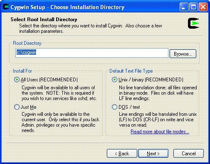210x164 pixels.
Task: Click the Cygwin icon in title bar
Action: point(6,7)
